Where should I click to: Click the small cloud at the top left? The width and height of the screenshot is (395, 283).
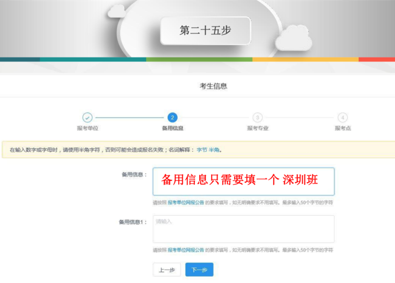117,10
